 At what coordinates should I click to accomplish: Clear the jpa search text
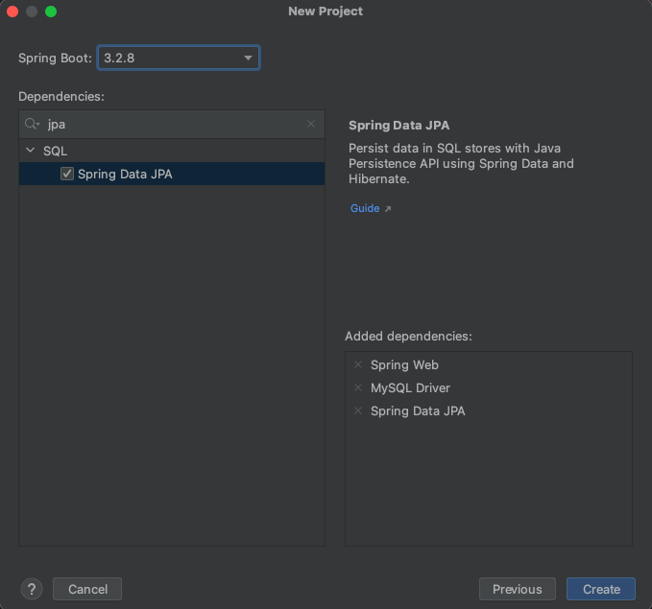tap(310, 124)
